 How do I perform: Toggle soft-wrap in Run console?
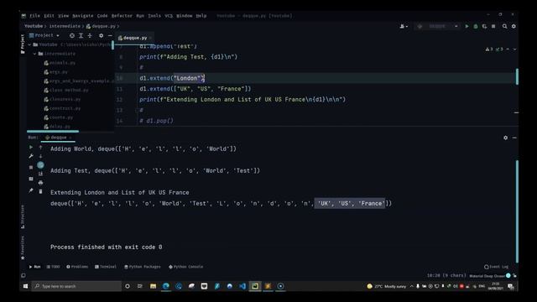40,165
